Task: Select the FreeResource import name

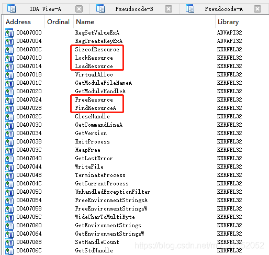Action: (x=94, y=99)
